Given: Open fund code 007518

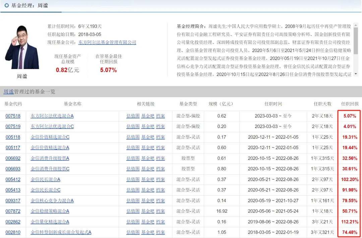Looking at the screenshot, I should (13, 116).
